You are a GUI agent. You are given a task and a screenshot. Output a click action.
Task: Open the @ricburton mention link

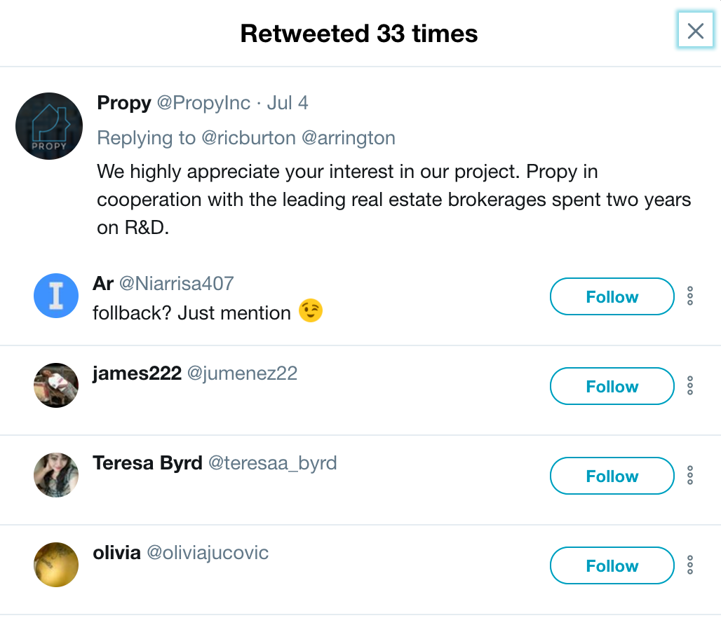(x=248, y=138)
